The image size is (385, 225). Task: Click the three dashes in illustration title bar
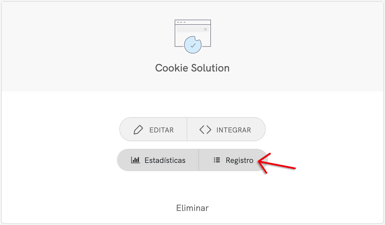[181, 22]
